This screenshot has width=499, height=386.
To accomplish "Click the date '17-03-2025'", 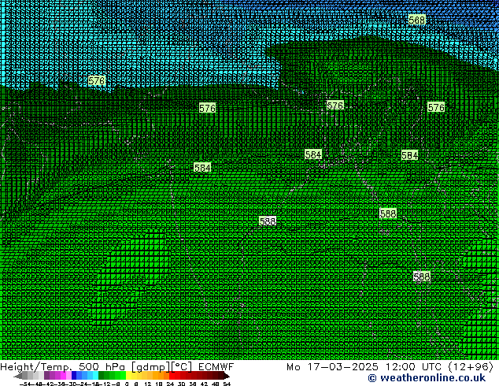I will pyautogui.click(x=342, y=367).
